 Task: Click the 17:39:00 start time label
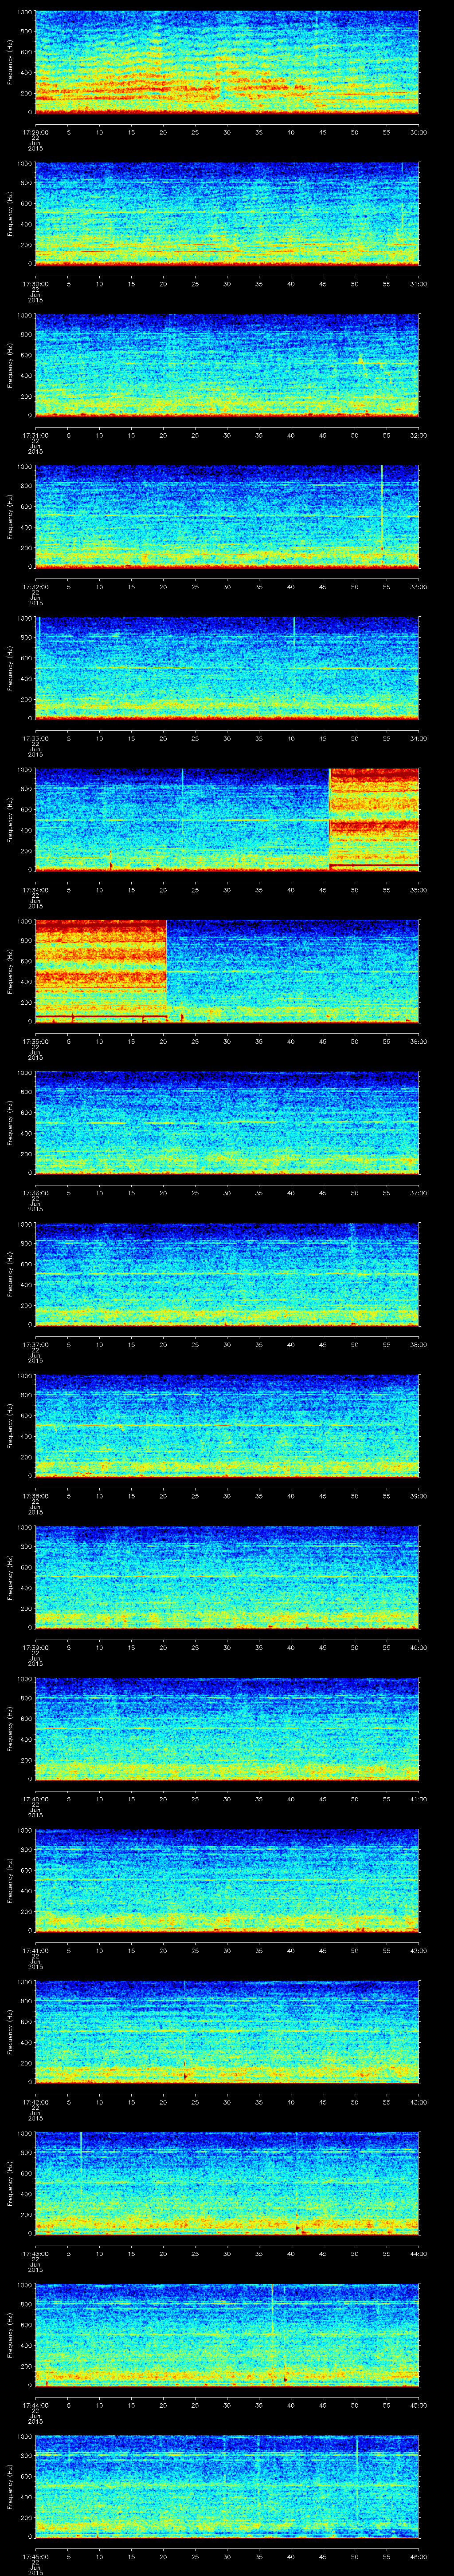point(35,1648)
